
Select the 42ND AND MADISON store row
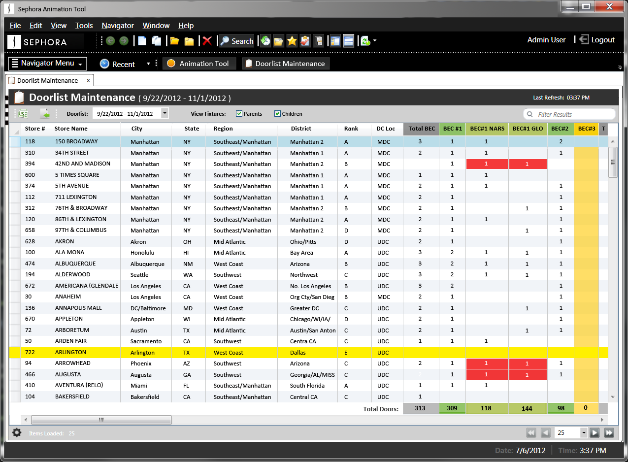pyautogui.click(x=308, y=164)
